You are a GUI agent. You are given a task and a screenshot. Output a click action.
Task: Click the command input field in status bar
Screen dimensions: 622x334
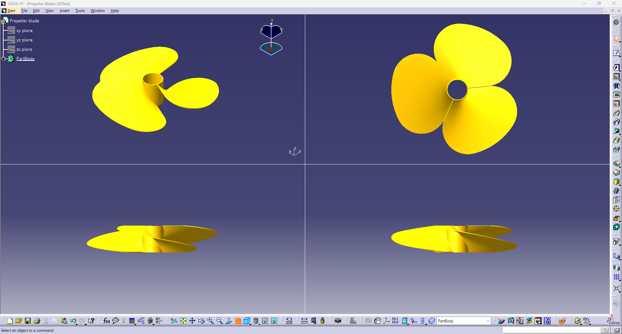coord(551,330)
